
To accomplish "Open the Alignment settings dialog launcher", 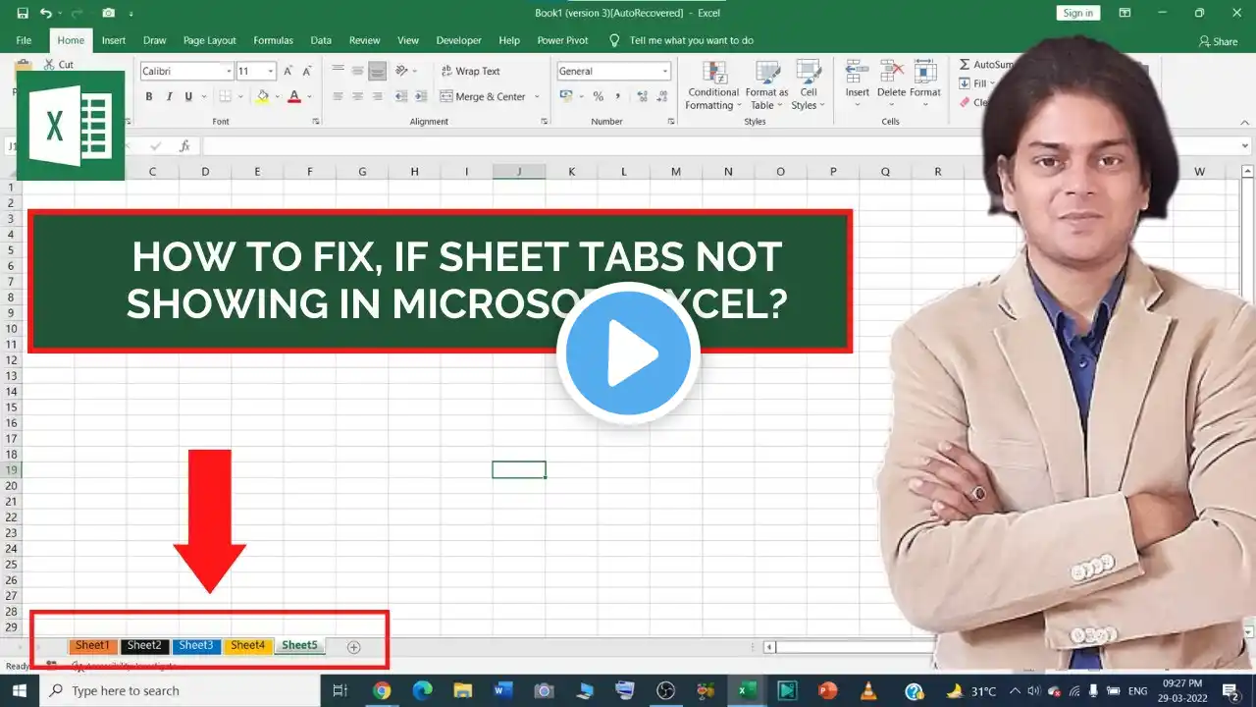I will click(x=544, y=122).
